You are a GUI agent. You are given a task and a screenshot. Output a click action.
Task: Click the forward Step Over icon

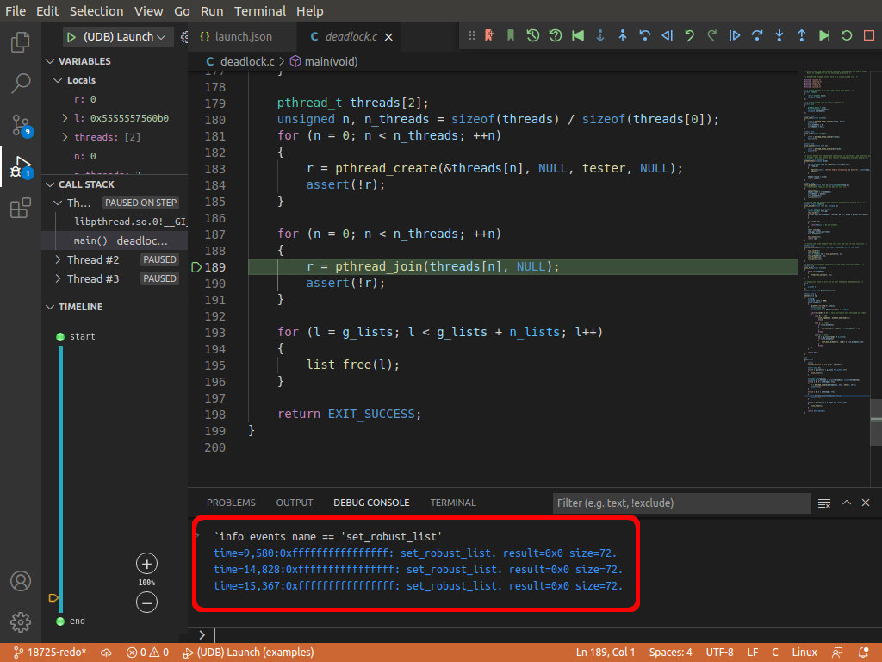[757, 35]
